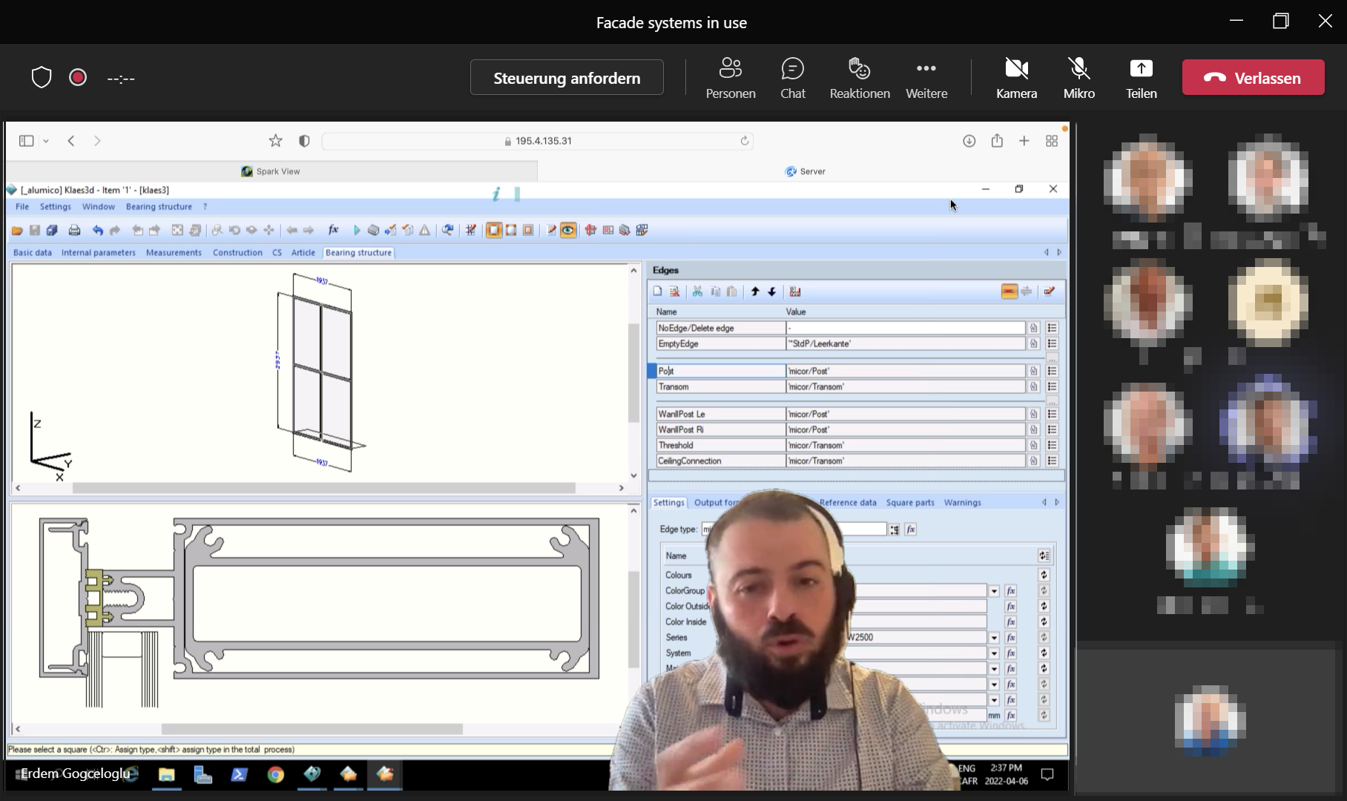Move the edge up with the up arrow
This screenshot has height=801, width=1347.
point(755,291)
